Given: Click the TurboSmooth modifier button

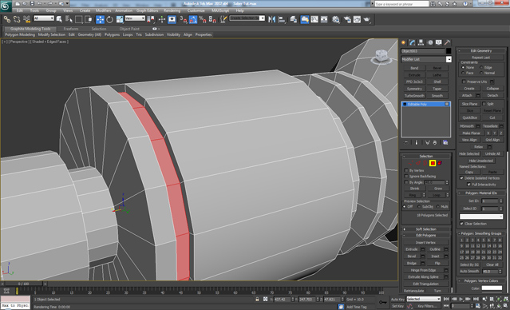Looking at the screenshot, I should (414, 96).
